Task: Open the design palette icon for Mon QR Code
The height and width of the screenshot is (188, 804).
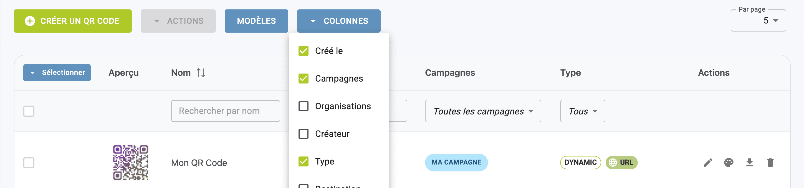Action: coord(729,163)
